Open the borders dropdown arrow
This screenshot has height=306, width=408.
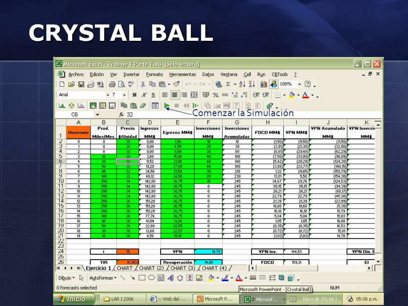click(284, 95)
